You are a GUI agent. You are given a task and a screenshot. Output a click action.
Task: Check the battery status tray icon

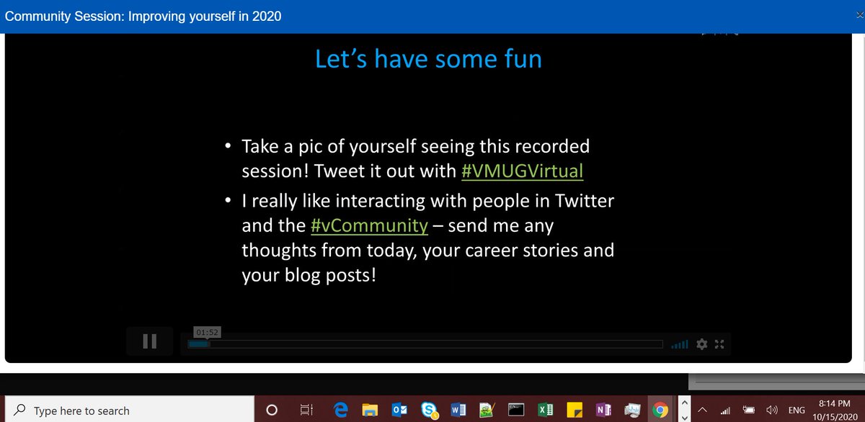click(x=748, y=410)
